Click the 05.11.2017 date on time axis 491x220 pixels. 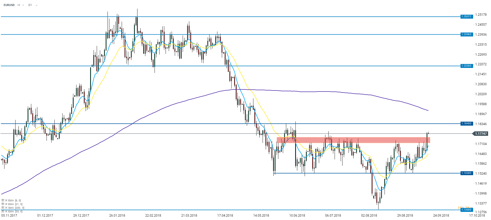[x=9, y=216]
